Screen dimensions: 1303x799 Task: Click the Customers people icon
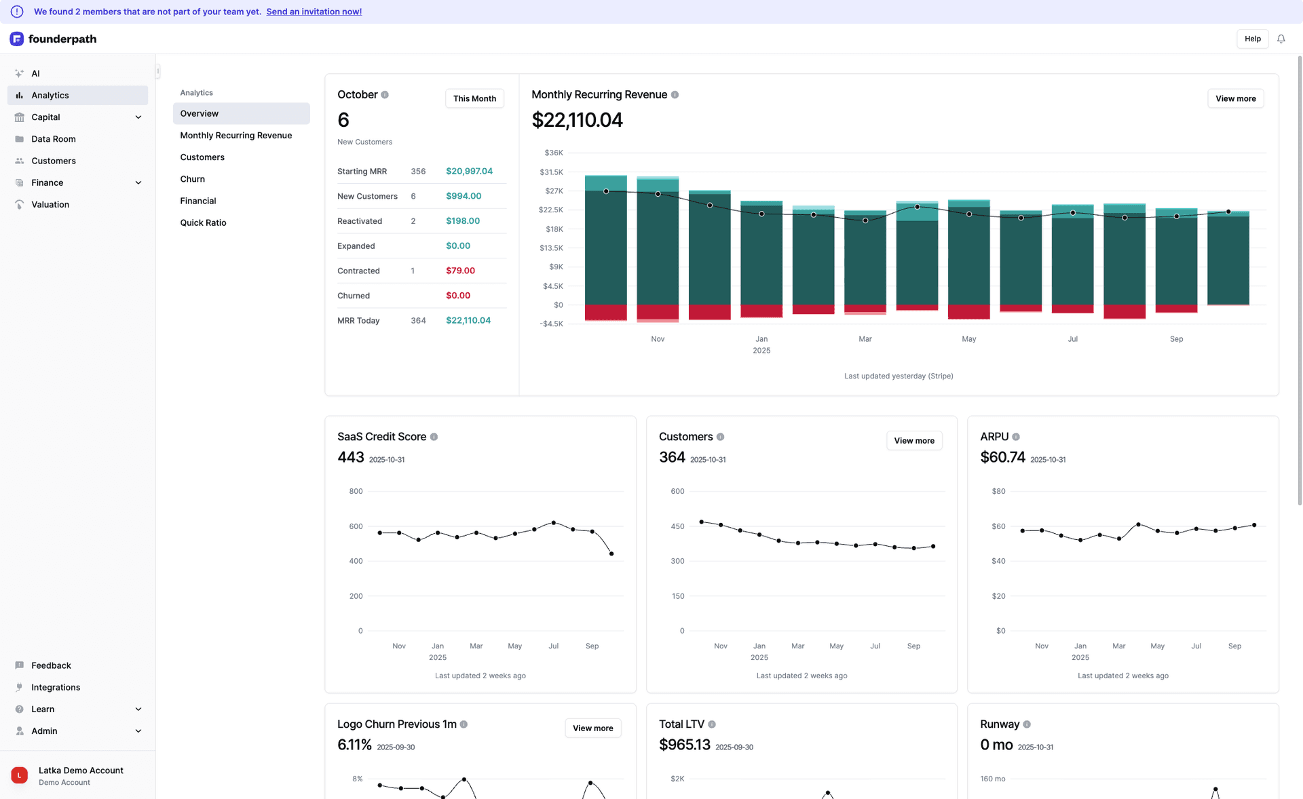click(x=19, y=161)
